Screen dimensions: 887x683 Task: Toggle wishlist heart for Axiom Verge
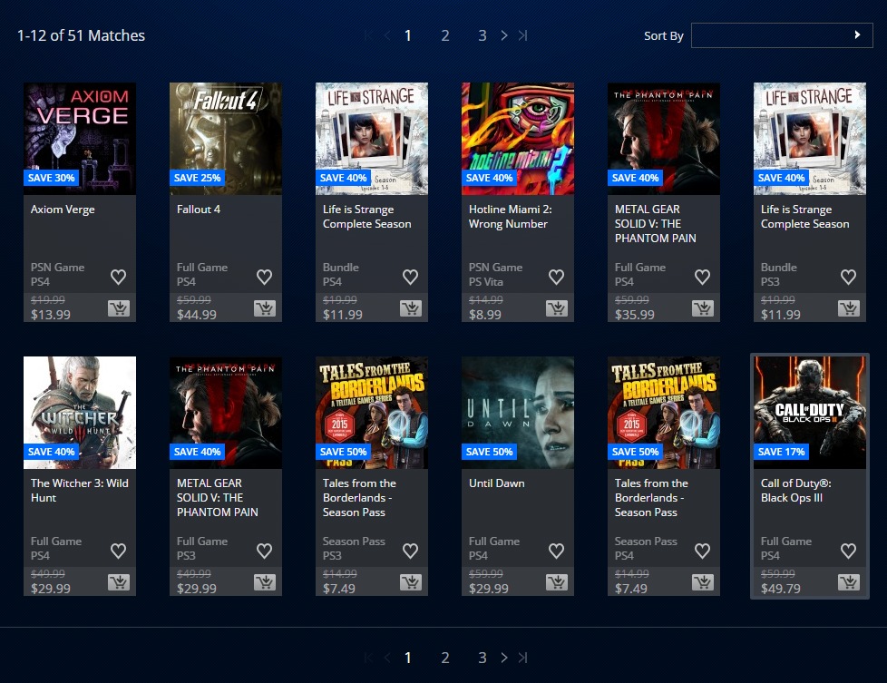tap(118, 277)
